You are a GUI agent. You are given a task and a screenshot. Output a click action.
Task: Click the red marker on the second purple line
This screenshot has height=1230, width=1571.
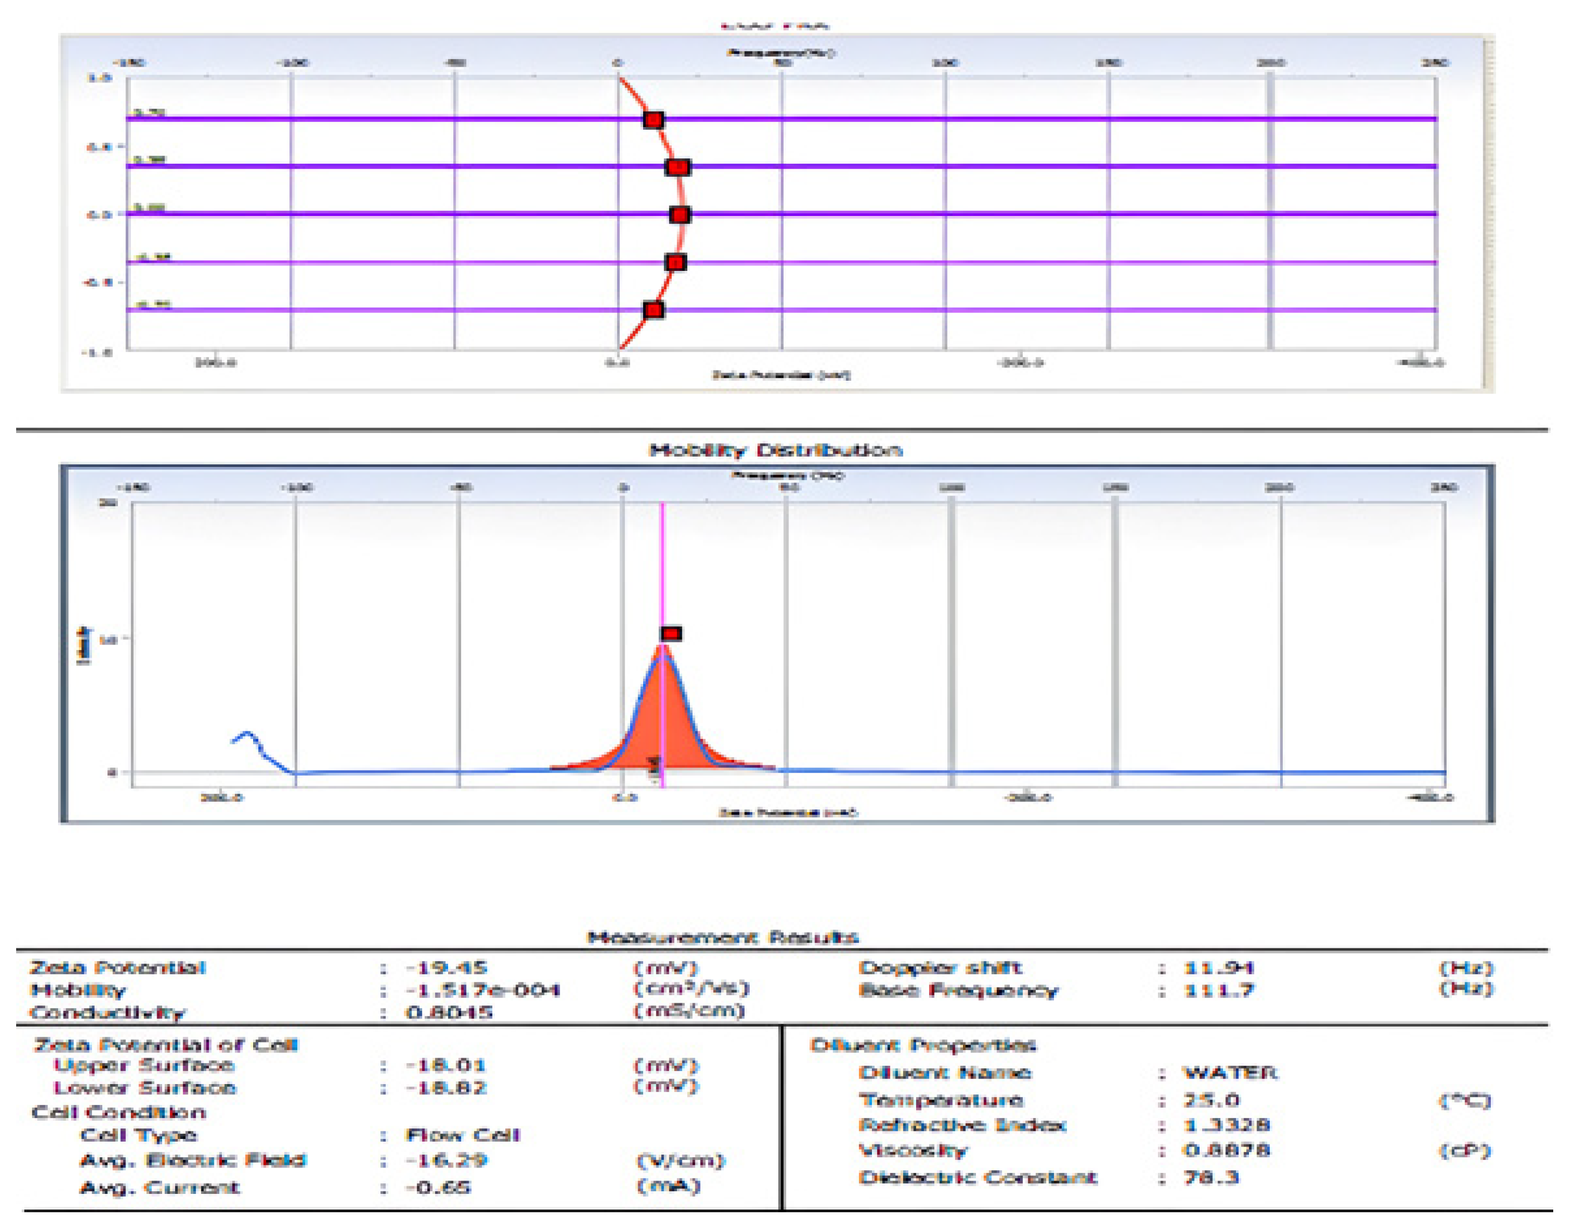(677, 168)
